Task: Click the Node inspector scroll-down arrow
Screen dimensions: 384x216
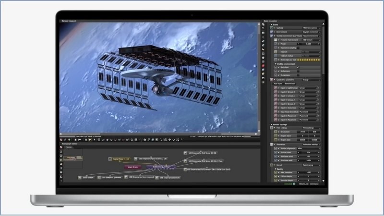Action: click(323, 181)
